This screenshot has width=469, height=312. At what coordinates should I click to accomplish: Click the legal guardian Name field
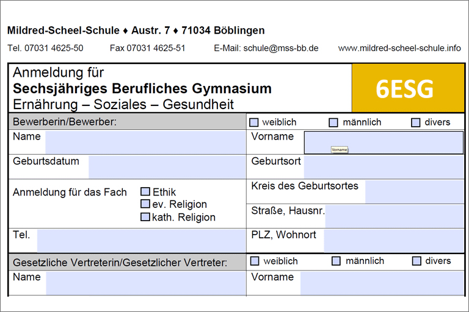click(145, 283)
